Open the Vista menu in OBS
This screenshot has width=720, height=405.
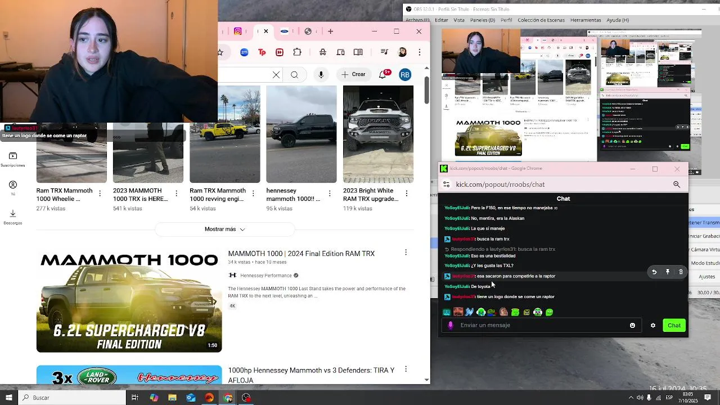tap(459, 20)
